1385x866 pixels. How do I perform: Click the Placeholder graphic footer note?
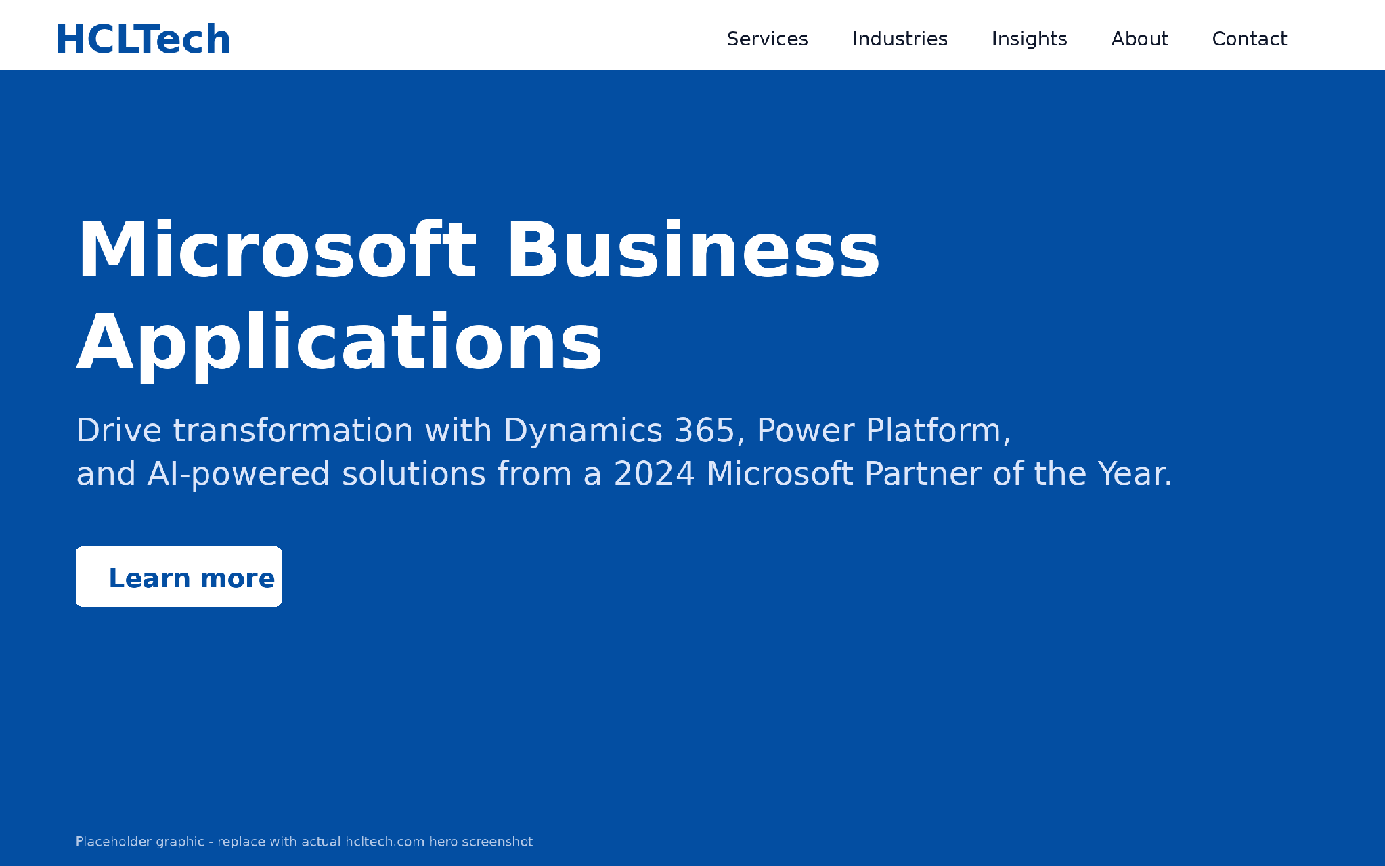coord(304,842)
